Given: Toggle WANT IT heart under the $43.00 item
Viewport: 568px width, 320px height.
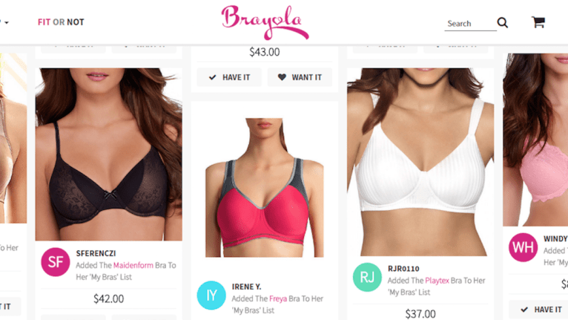Looking at the screenshot, I should [x=300, y=77].
